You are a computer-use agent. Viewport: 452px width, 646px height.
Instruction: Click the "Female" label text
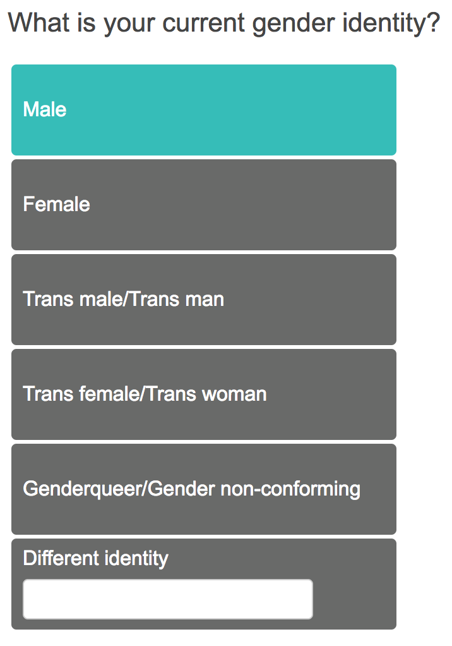click(56, 205)
